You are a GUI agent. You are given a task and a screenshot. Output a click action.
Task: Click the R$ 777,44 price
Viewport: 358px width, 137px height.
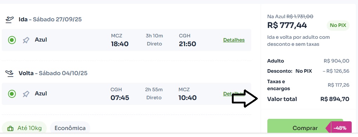pyautogui.click(x=287, y=25)
